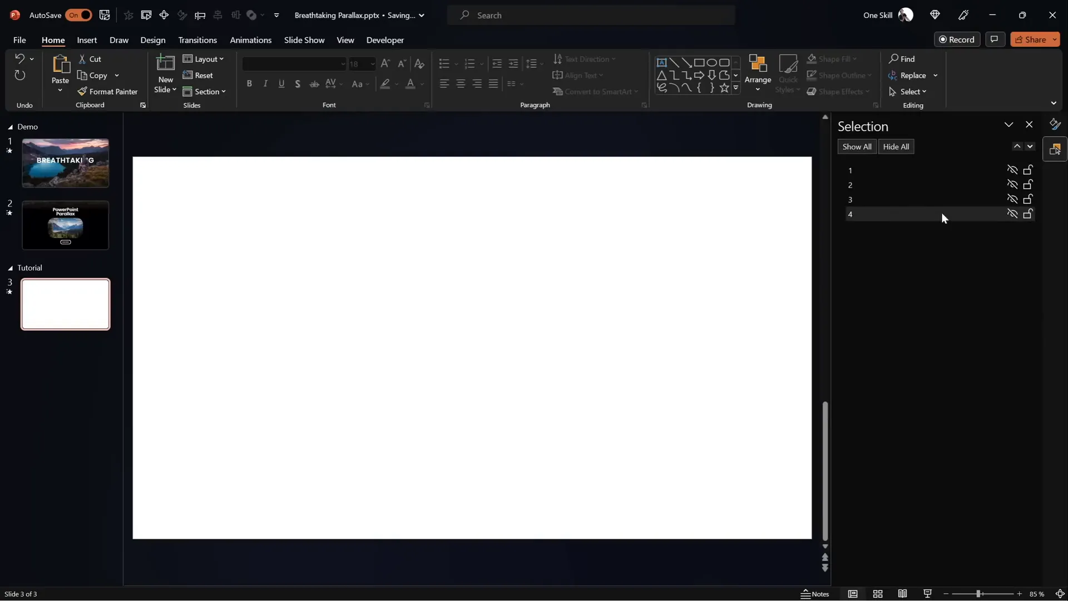Open the Font Size dropdown

[x=372, y=64]
